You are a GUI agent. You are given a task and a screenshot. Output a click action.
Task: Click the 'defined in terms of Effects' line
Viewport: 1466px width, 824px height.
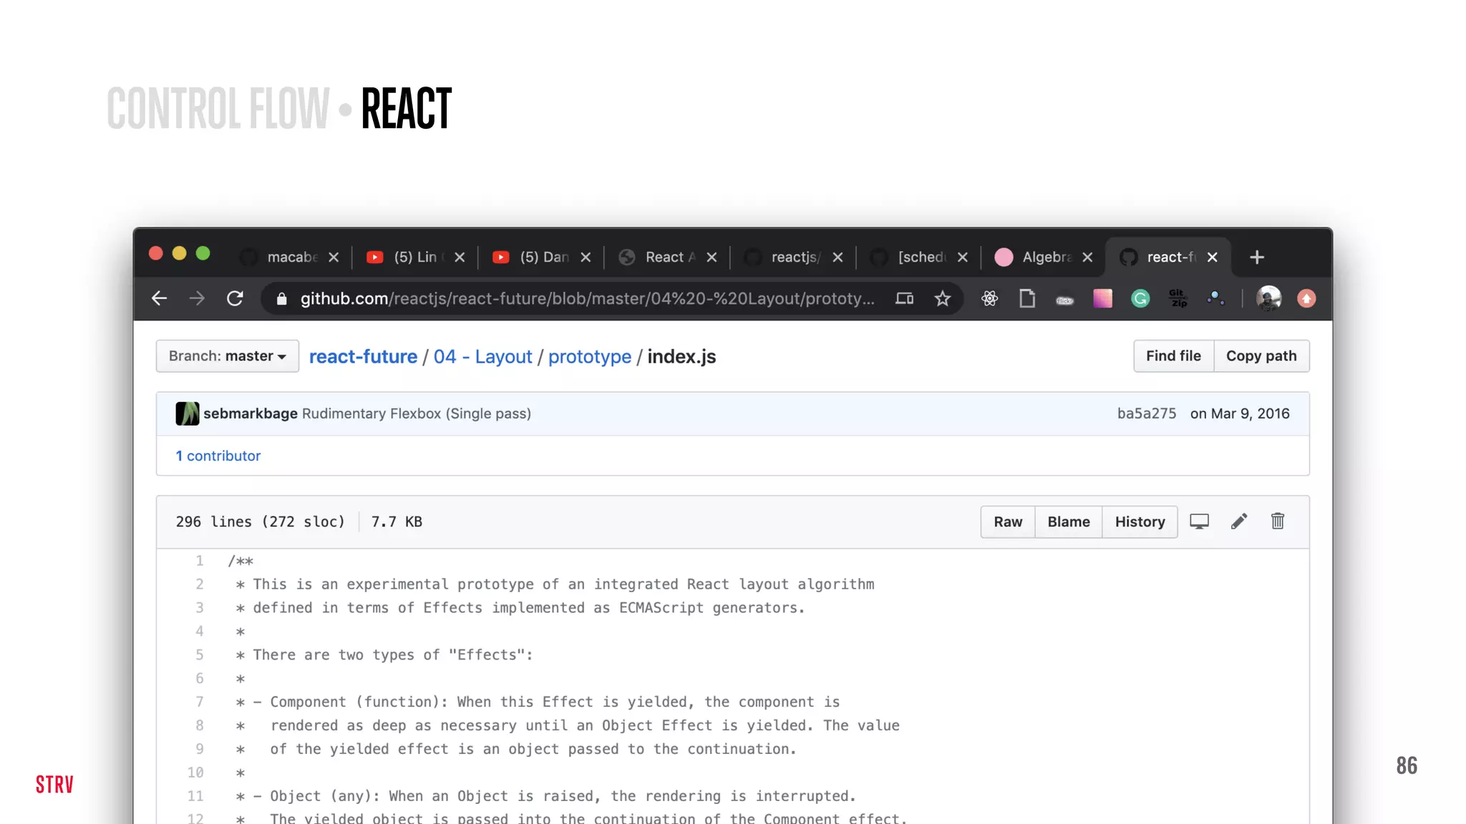click(x=521, y=607)
